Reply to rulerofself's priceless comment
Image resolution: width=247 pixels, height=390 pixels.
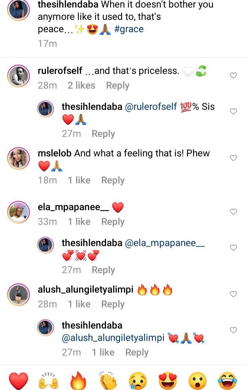pyautogui.click(x=118, y=86)
